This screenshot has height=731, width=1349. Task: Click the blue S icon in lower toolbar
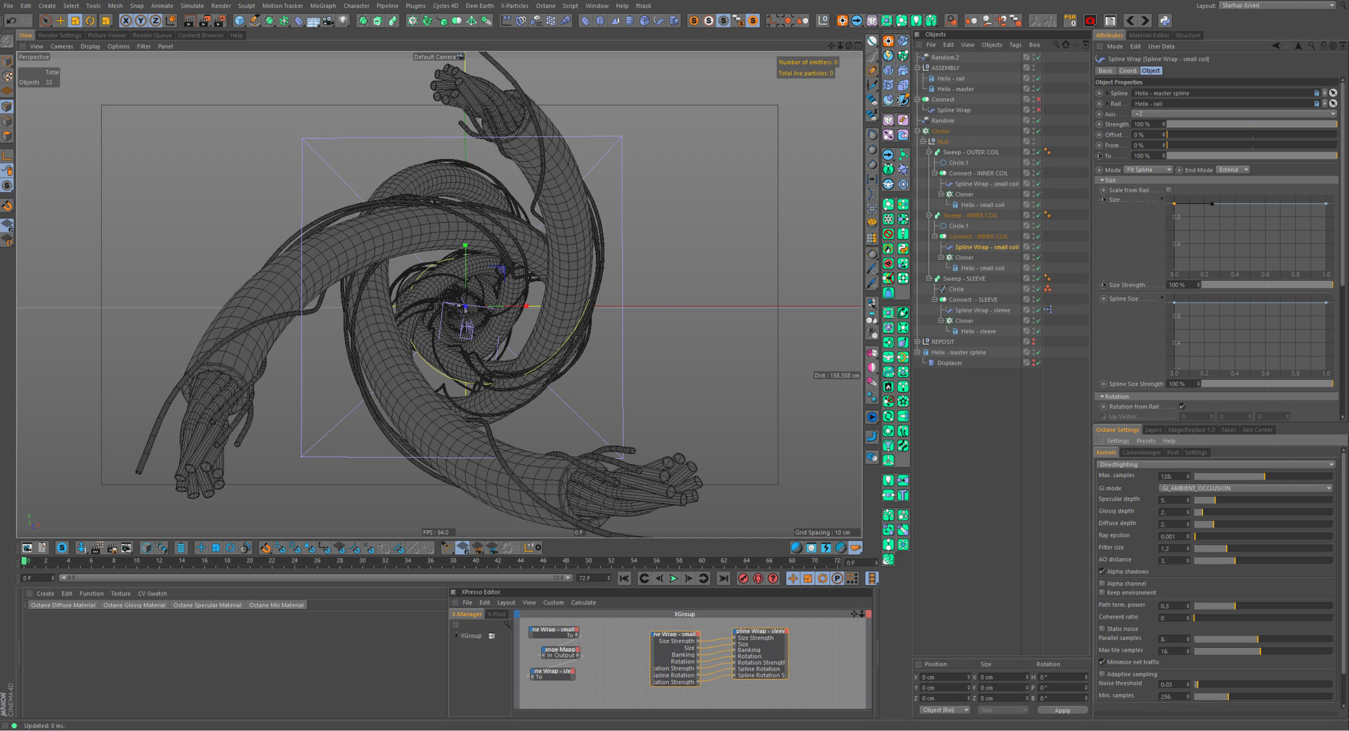click(62, 548)
